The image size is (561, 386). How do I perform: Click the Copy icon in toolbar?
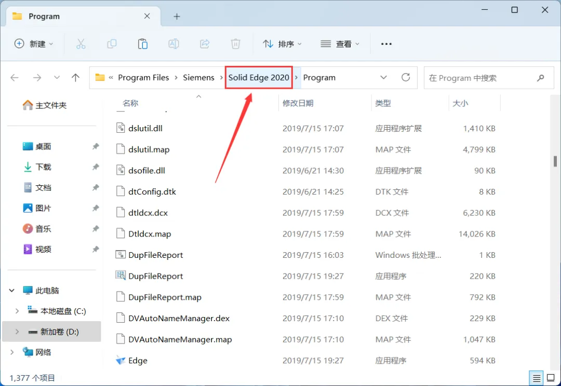coord(112,44)
